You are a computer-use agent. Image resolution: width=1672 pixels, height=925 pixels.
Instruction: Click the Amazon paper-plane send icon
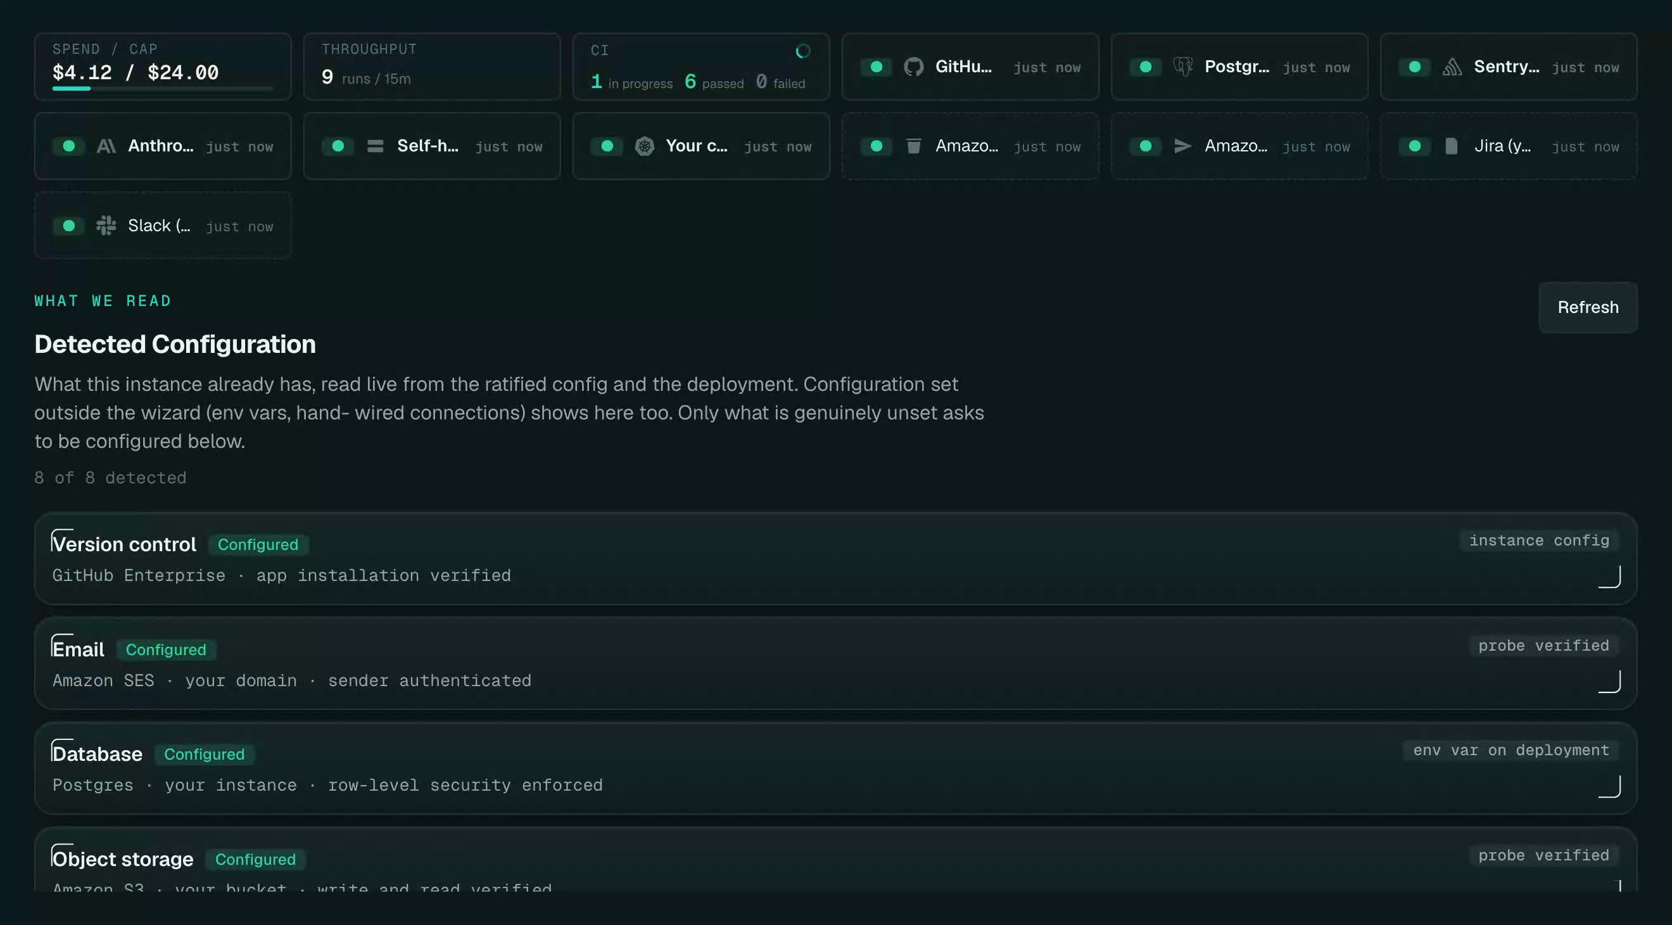pos(1182,146)
